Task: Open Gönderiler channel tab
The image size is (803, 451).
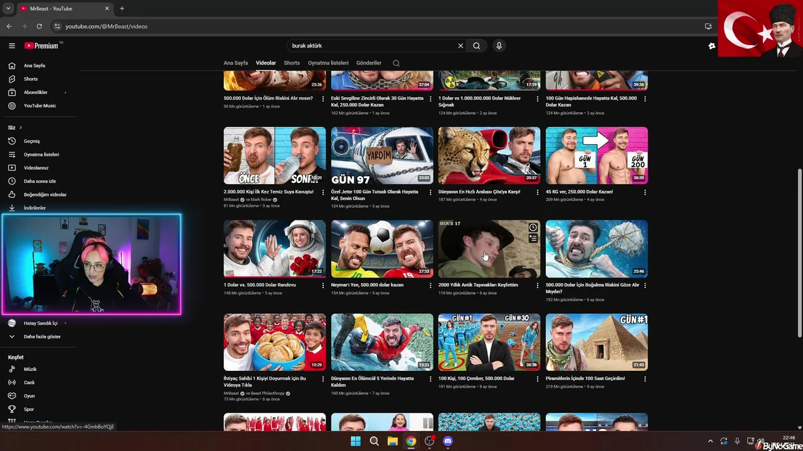Action: coord(369,63)
